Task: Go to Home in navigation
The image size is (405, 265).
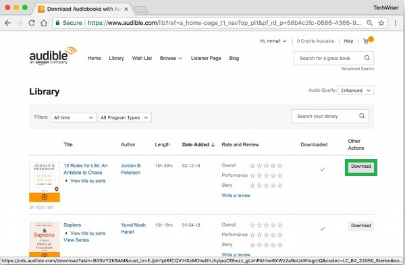Action: coord(94,58)
